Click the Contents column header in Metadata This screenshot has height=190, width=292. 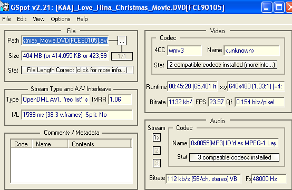[100, 144]
